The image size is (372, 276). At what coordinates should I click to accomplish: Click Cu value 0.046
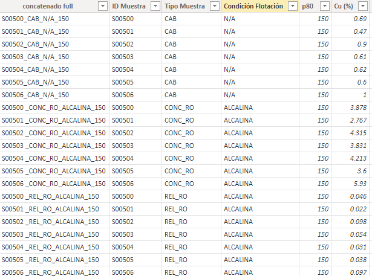point(350,196)
